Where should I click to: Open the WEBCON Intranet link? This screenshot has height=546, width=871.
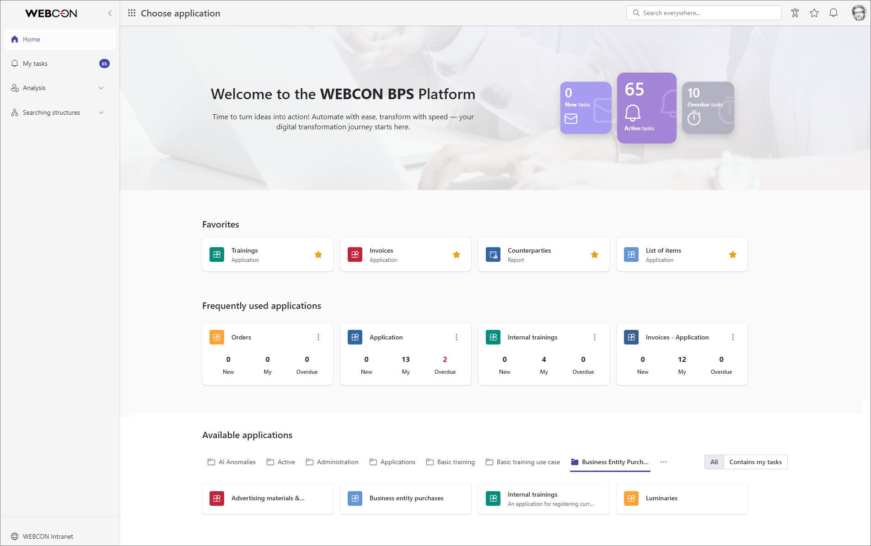(42, 536)
